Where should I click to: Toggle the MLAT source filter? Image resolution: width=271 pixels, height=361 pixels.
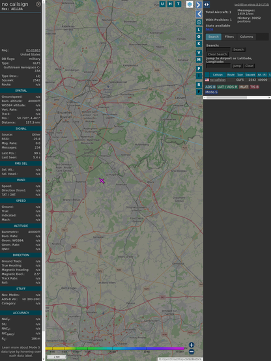tap(244, 87)
